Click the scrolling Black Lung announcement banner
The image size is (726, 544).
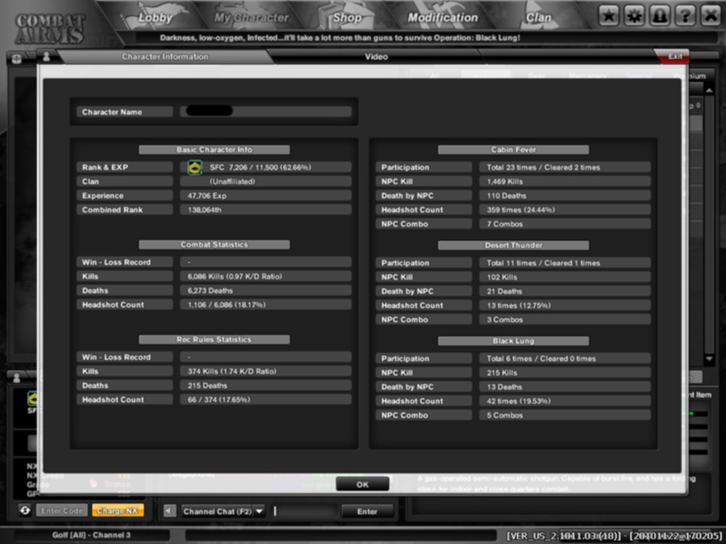tap(340, 38)
